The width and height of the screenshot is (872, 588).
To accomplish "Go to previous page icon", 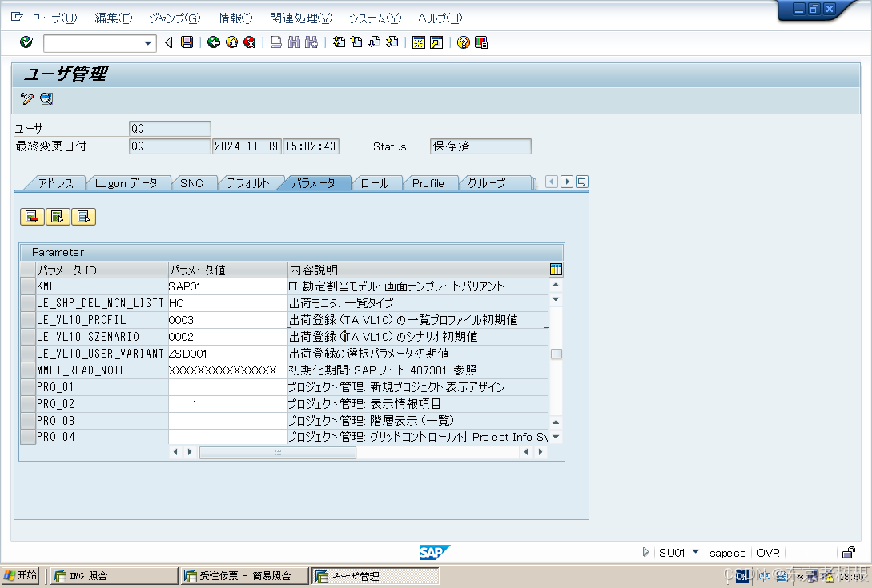I will pyautogui.click(x=356, y=42).
